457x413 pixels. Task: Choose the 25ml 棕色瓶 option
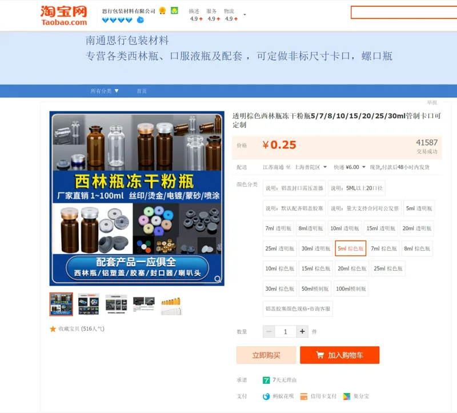click(x=388, y=268)
